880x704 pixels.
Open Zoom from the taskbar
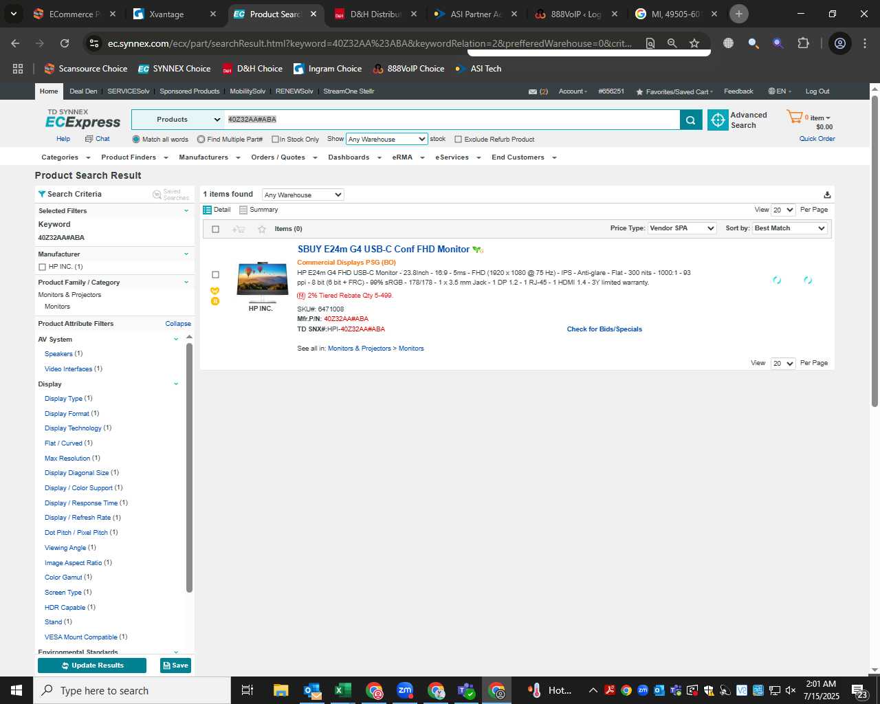pyautogui.click(x=405, y=690)
